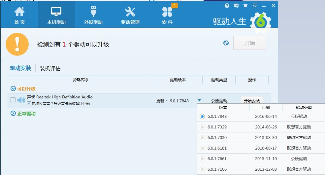Select driver version 6.0.1.7329 radio button
This screenshot has height=175, width=325.
pos(202,127)
